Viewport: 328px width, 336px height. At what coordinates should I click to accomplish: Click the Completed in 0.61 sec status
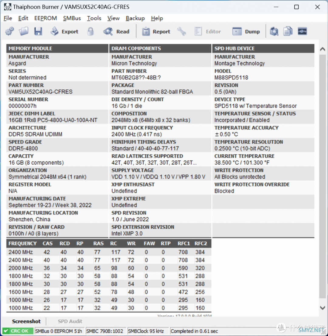194,331
